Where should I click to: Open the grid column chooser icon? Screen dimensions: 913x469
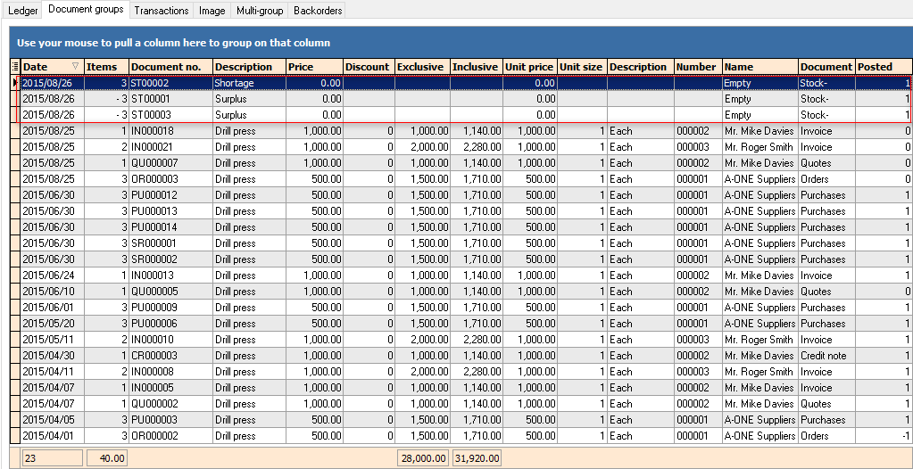click(x=14, y=67)
